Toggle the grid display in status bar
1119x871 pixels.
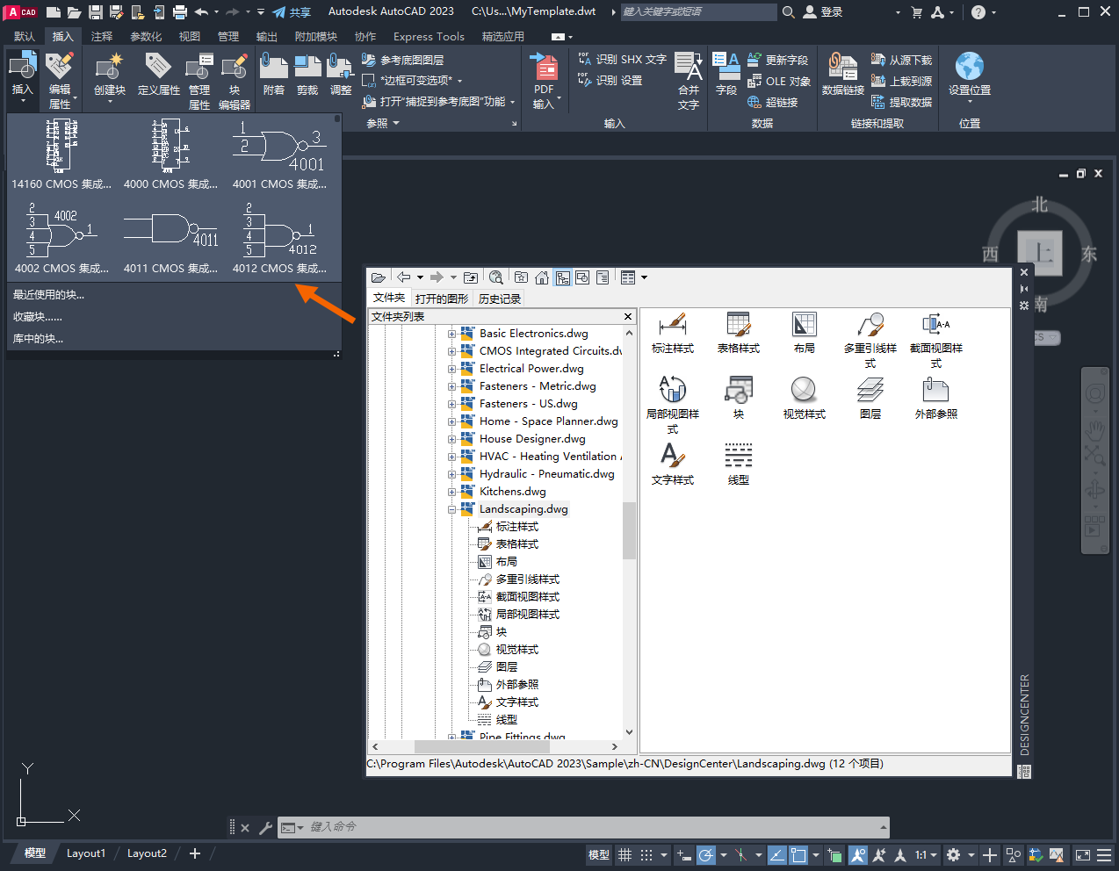tap(624, 854)
